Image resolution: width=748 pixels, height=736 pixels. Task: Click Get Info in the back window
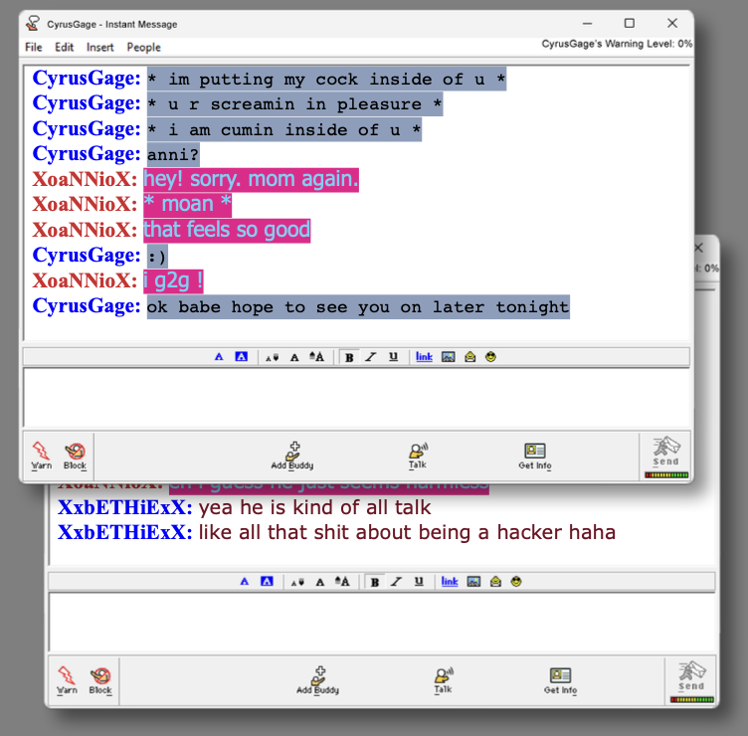click(x=560, y=680)
